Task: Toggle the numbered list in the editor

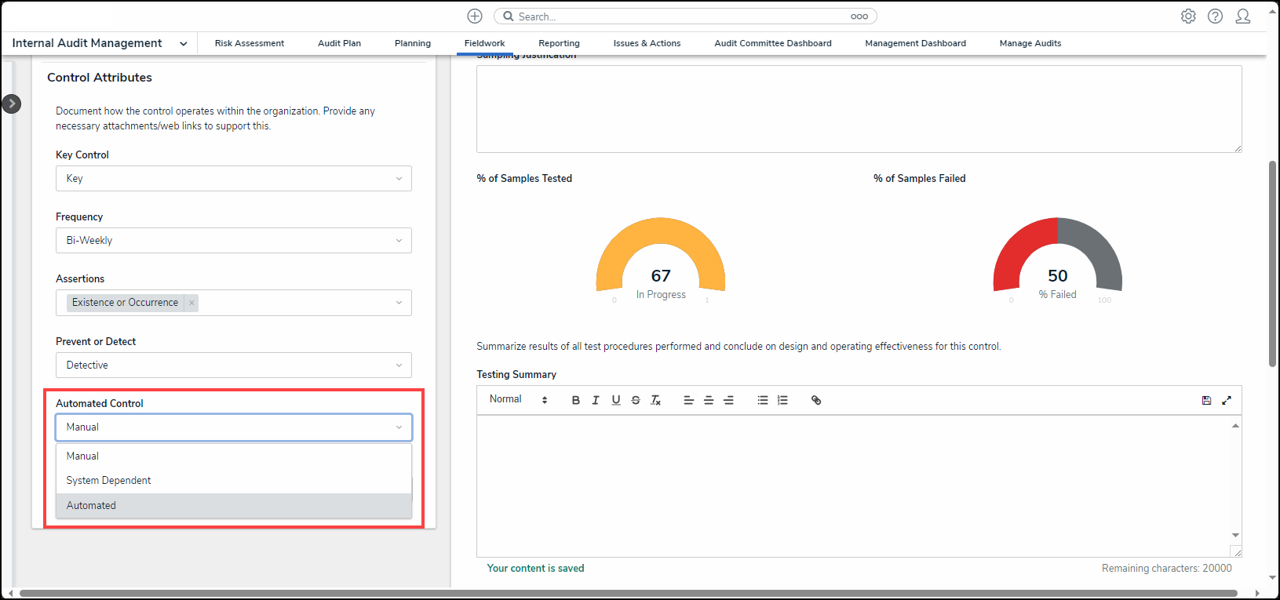Action: 782,400
